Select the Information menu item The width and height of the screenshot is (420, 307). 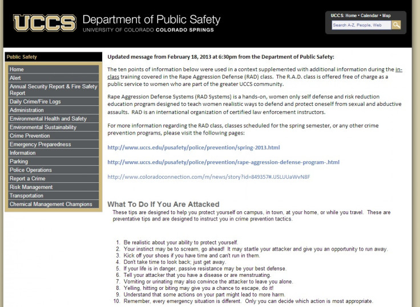53,153
